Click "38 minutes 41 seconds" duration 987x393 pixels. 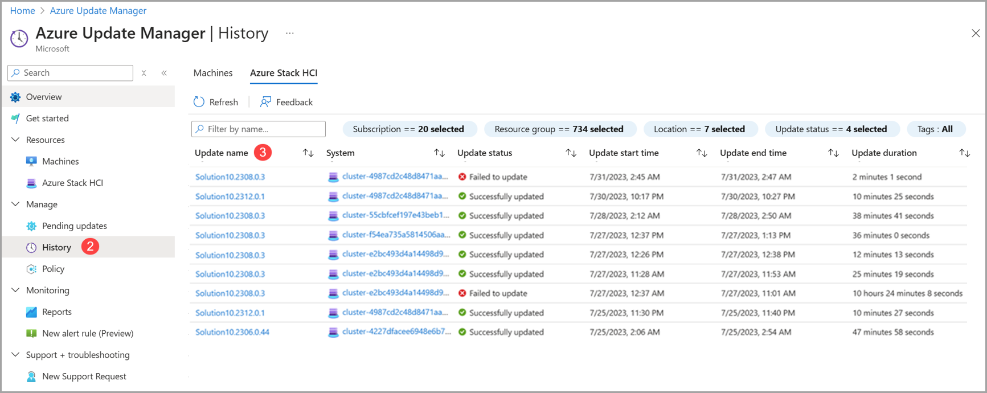pyautogui.click(x=893, y=216)
